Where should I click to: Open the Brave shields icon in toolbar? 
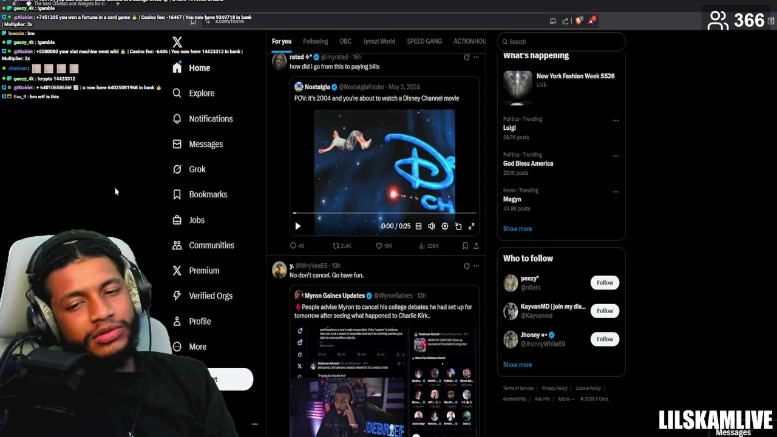579,21
